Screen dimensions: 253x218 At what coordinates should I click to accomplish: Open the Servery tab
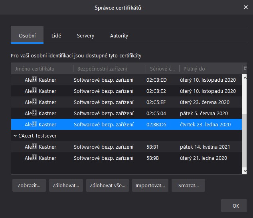click(85, 35)
